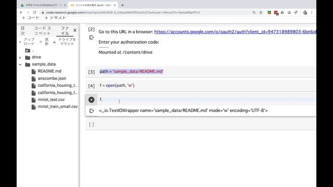The height and width of the screenshot is (187, 333).
Task: Switch to the 目次 tab
Action: [x=23, y=31]
